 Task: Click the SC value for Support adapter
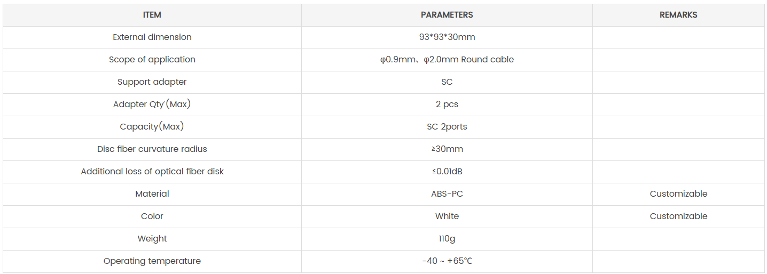click(447, 82)
